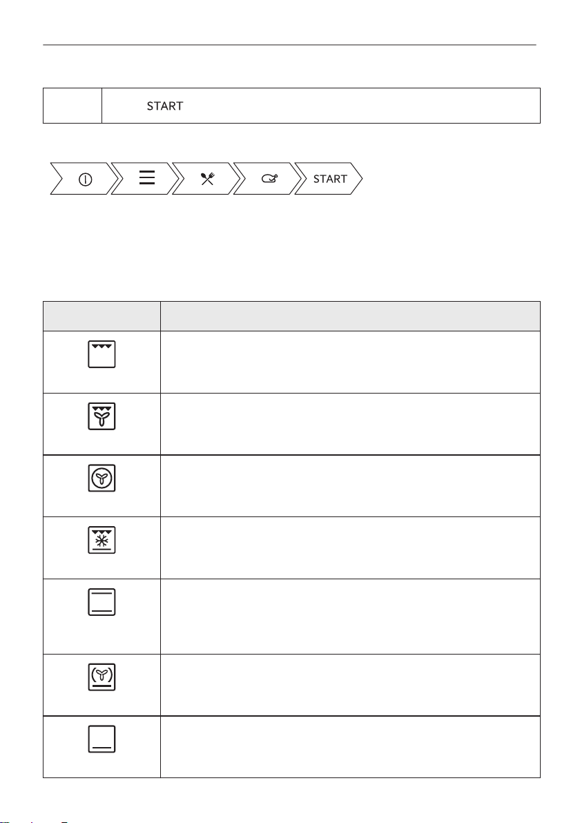Viewport: 580px width, 823px height.
Task: Pick the top and bottom heat icon
Action: [x=101, y=602]
